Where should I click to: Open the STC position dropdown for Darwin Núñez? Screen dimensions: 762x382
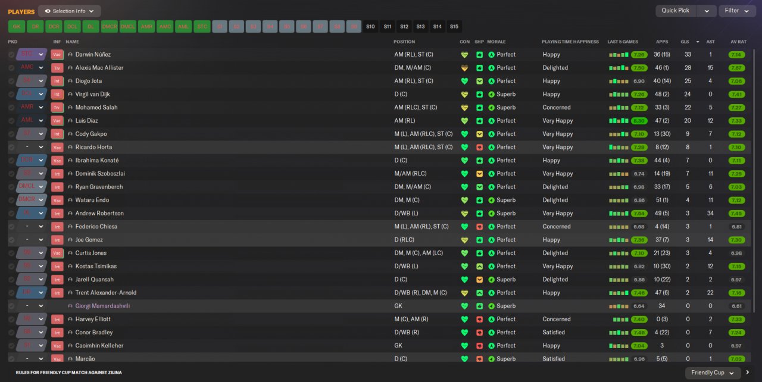click(x=32, y=54)
